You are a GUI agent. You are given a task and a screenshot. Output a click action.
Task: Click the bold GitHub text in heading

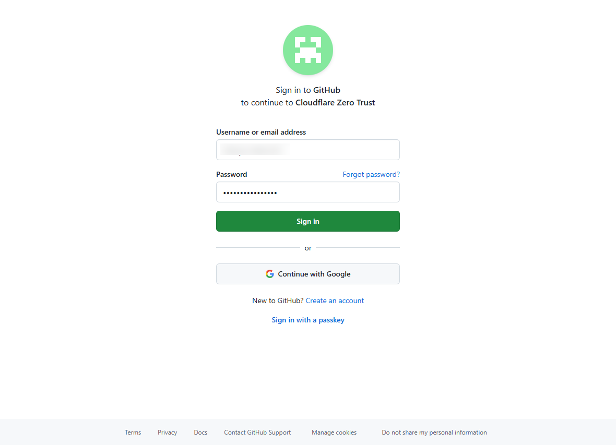click(326, 90)
